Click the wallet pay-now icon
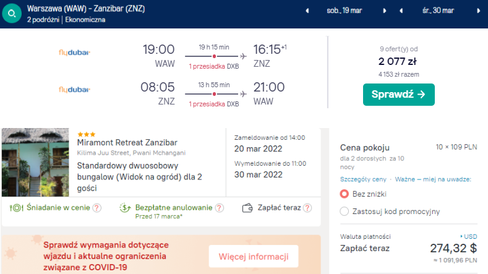 247,208
